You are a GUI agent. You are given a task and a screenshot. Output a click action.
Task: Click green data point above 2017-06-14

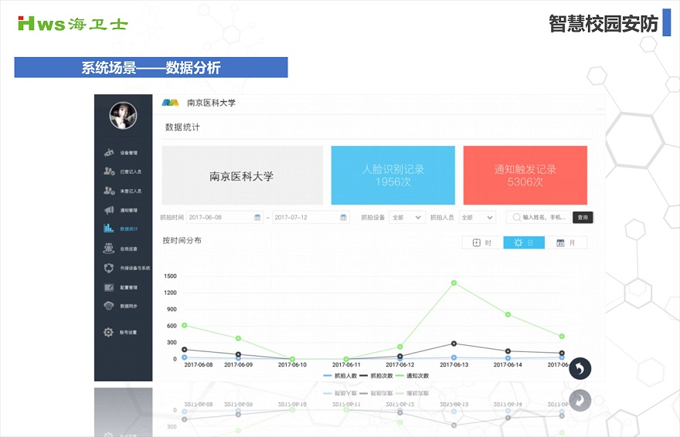[508, 314]
